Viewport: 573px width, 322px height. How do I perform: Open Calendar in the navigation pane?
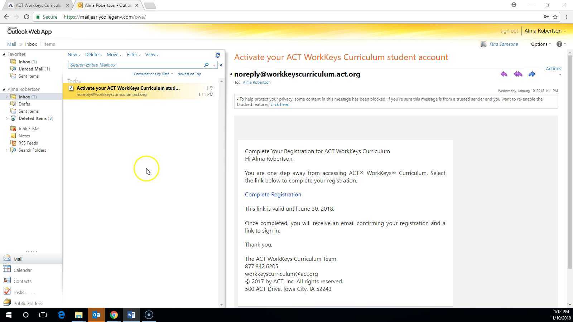pyautogui.click(x=23, y=270)
